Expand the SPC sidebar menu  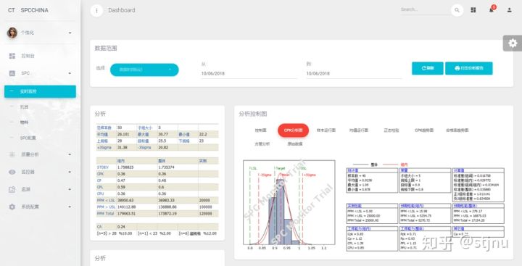click(x=40, y=73)
